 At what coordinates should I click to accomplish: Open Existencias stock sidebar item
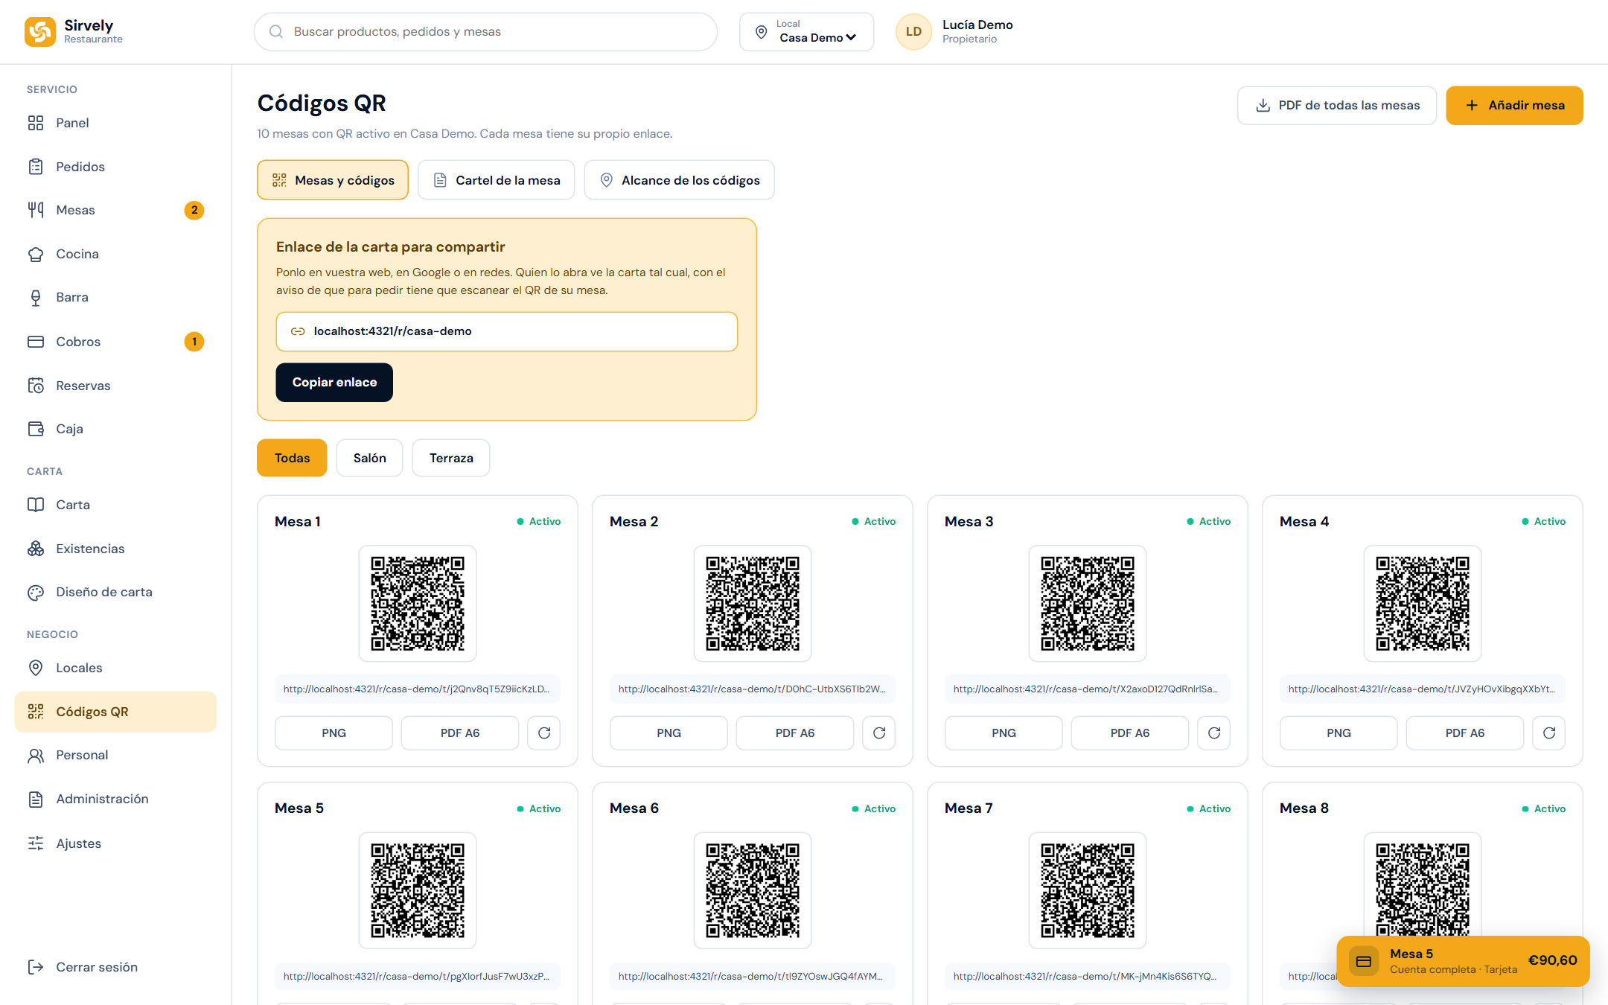115,549
